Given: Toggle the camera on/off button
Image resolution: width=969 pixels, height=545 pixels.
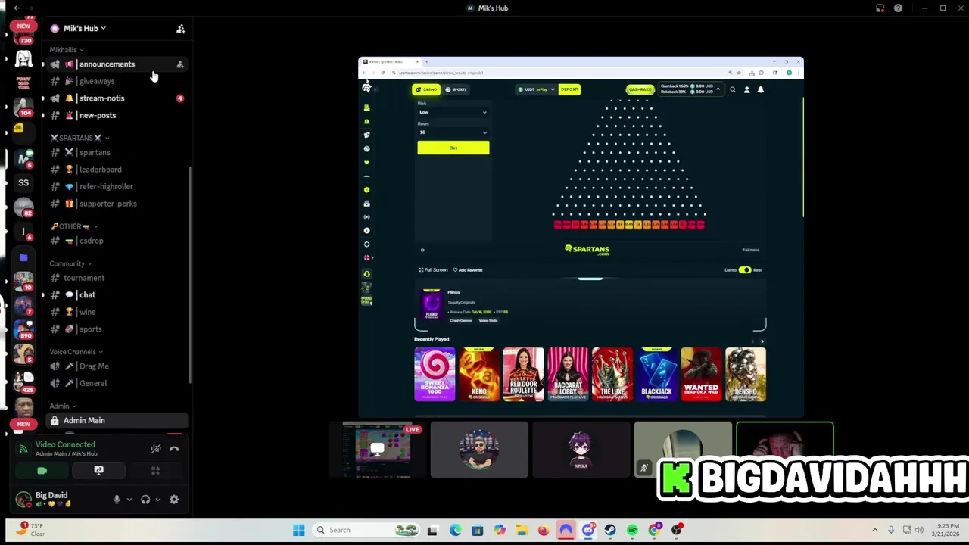Looking at the screenshot, I should 42,471.
